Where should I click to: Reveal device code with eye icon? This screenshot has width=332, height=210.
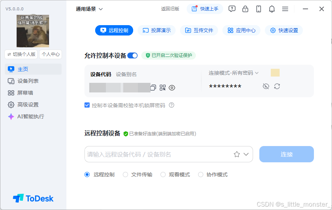coord(172,88)
